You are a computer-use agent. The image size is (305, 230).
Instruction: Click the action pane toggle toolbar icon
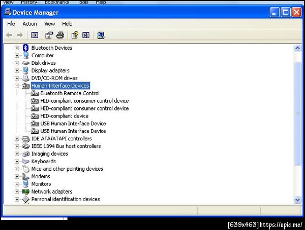tap(86, 35)
